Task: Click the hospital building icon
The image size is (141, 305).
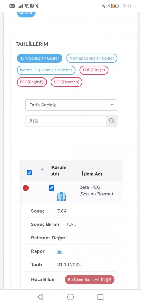Action: point(61,197)
